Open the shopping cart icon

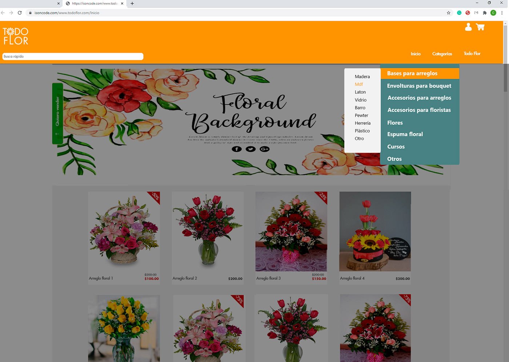click(480, 27)
